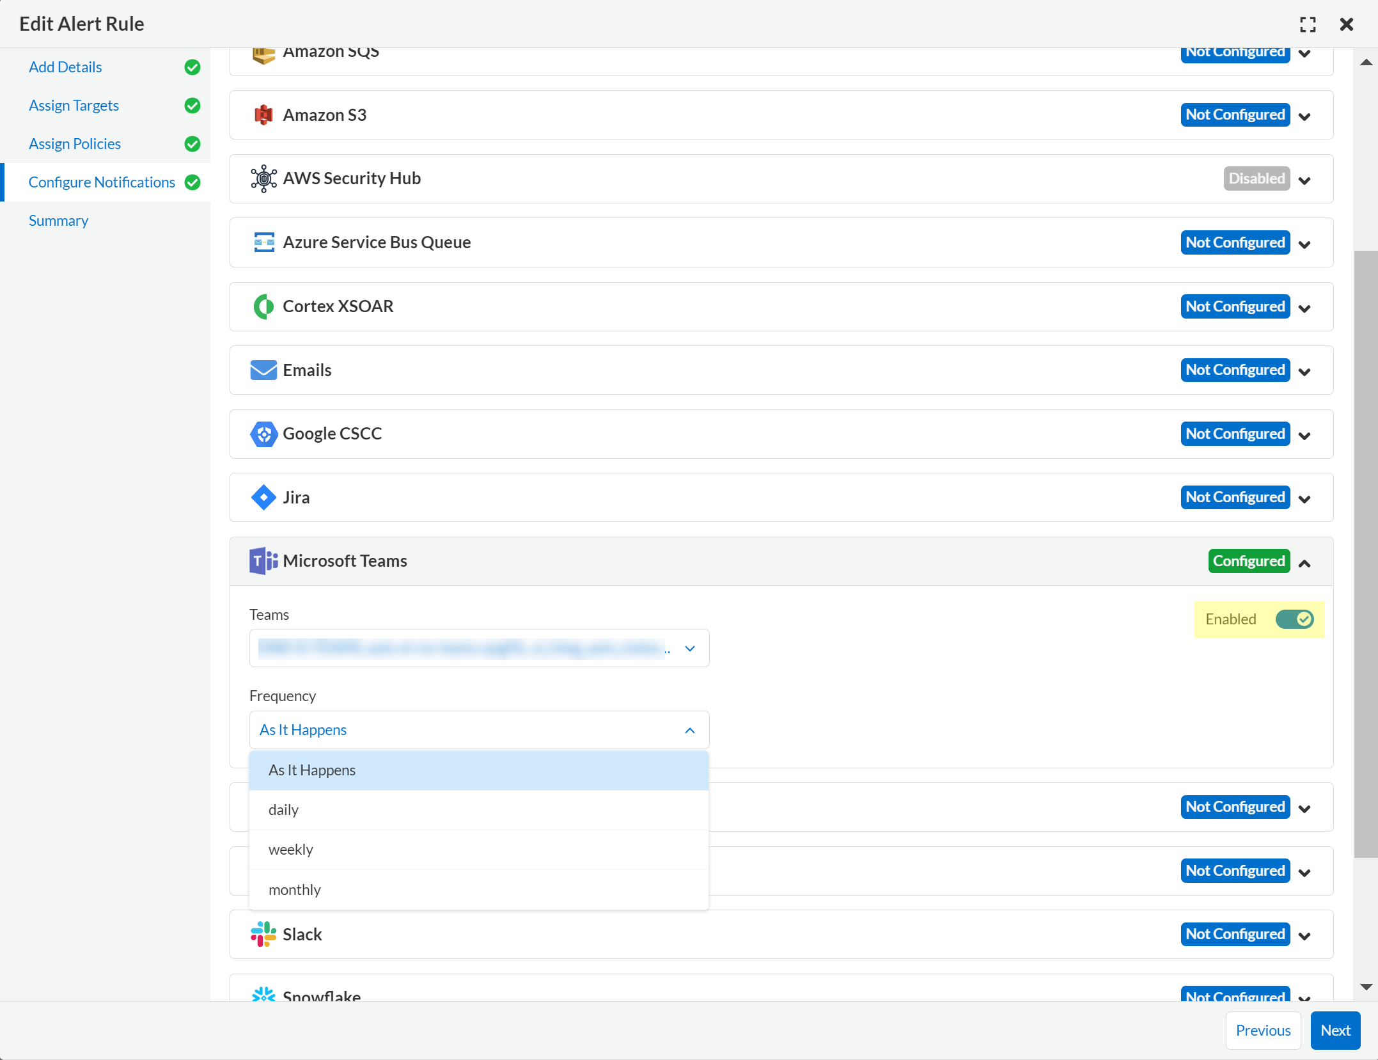Expand the AWS Security Hub chevron

[1305, 180]
